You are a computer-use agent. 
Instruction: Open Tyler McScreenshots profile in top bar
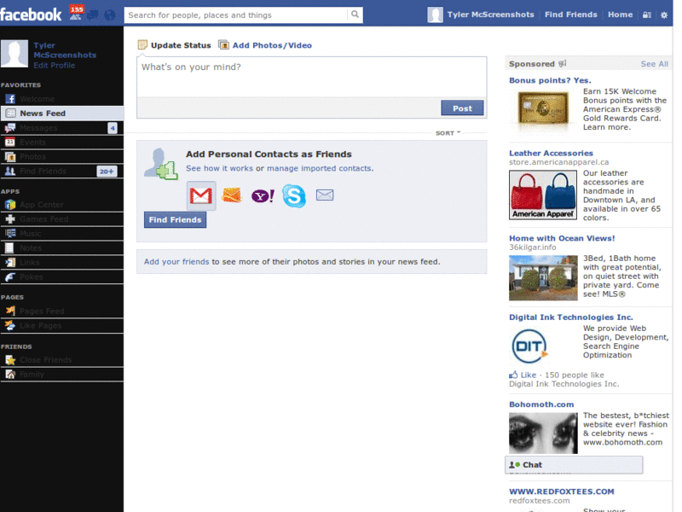tap(480, 15)
